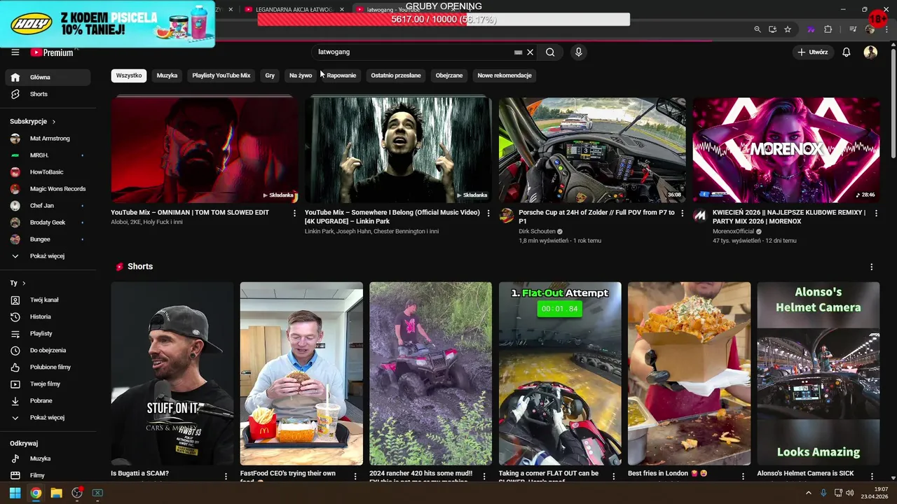Clear the search box with X
This screenshot has width=897, height=504.
(x=530, y=52)
